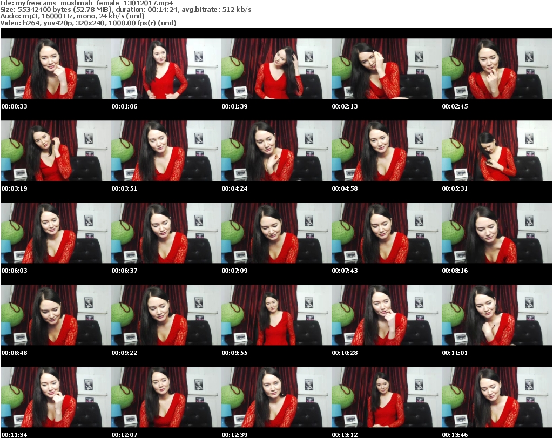Select the thumbnail frame at 00:07:43
The width and height of the screenshot is (553, 438).
pyautogui.click(x=387, y=233)
